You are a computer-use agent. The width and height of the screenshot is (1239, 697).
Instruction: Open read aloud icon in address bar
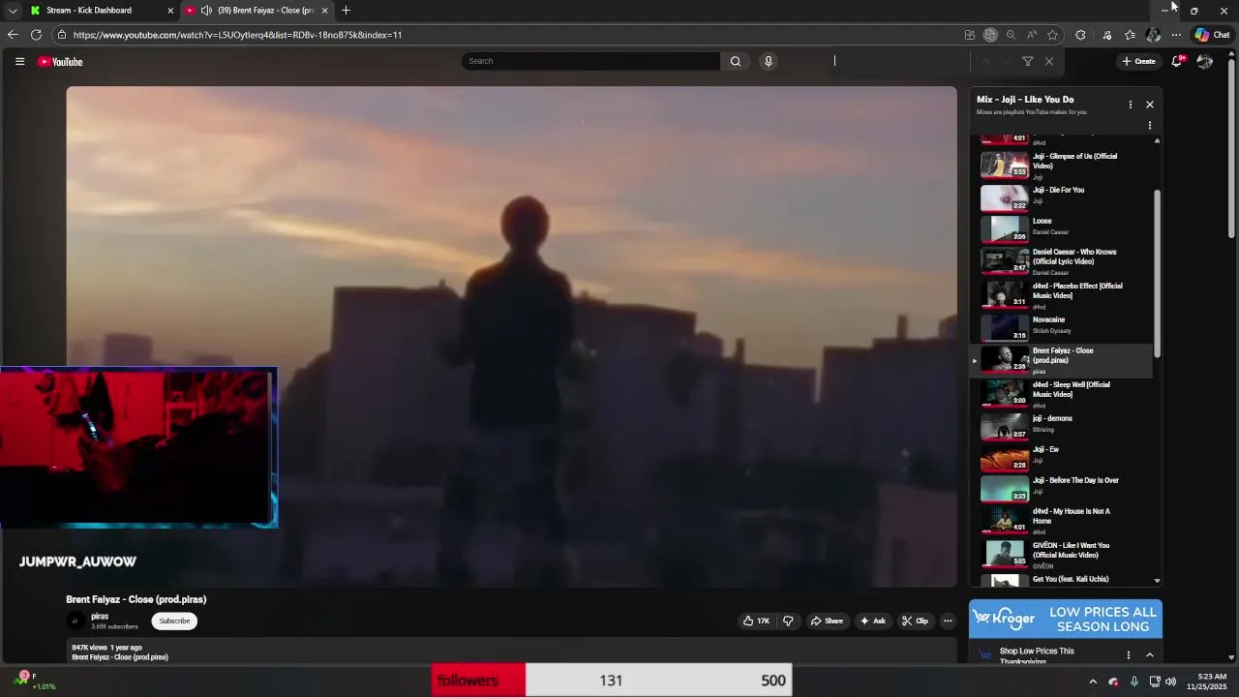coord(1032,35)
